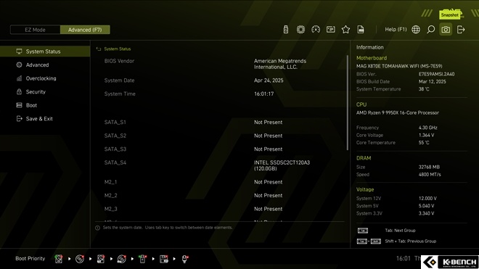Open search with the magnifier icon
Viewport: 479px width, 269px height.
[430, 29]
